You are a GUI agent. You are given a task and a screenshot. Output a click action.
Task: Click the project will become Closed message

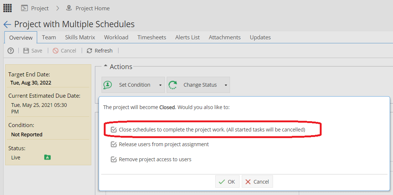coord(166,108)
